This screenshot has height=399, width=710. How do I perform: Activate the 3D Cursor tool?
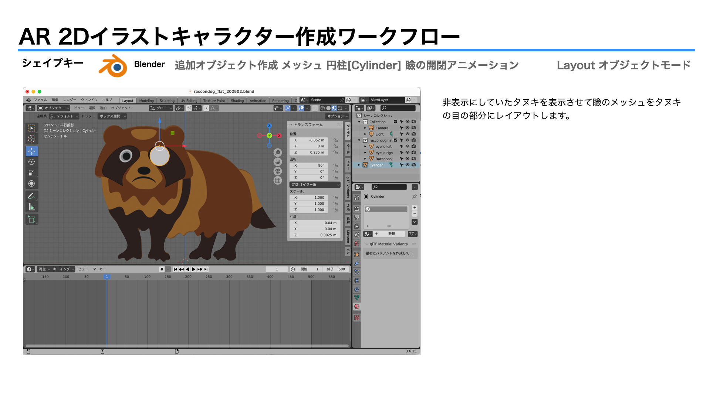pyautogui.click(x=32, y=139)
